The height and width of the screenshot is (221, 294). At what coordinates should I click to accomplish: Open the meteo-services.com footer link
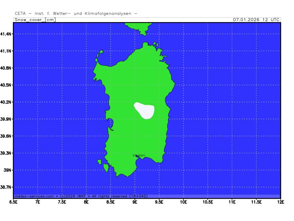pos(34,196)
